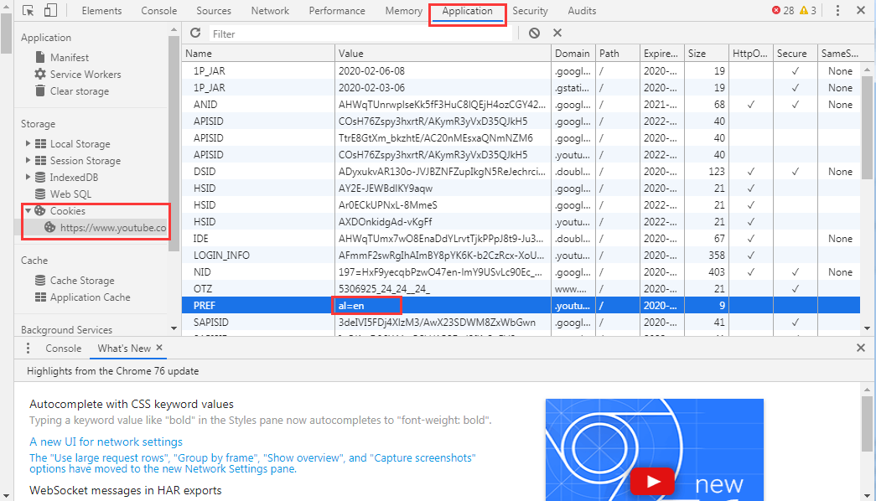This screenshot has height=501, width=876.
Task: Click the 'Highlights from the Chrome 76 update' text
Action: coord(113,371)
